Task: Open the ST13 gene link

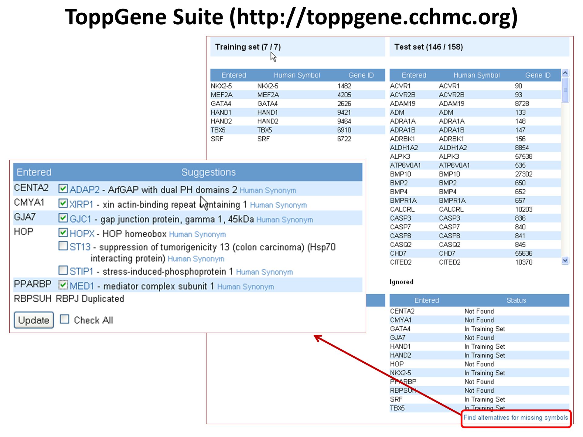Action: point(80,247)
